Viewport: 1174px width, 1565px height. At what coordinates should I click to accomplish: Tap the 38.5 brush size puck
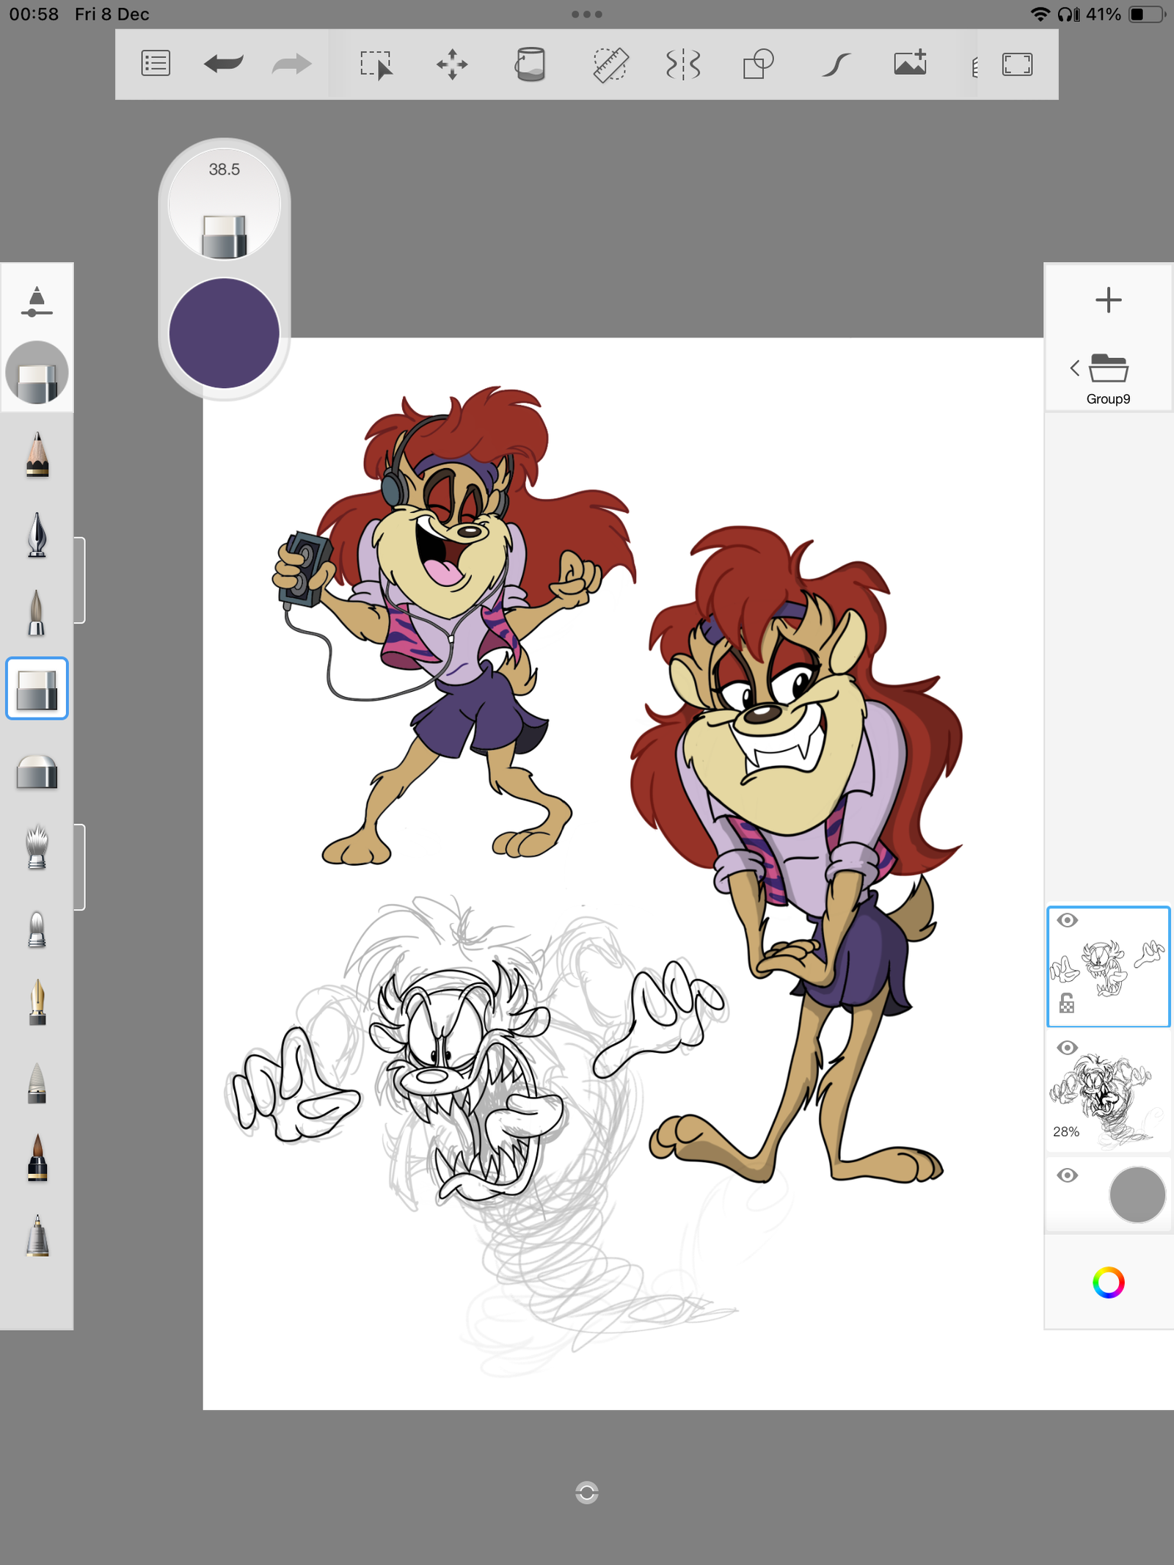point(224,203)
